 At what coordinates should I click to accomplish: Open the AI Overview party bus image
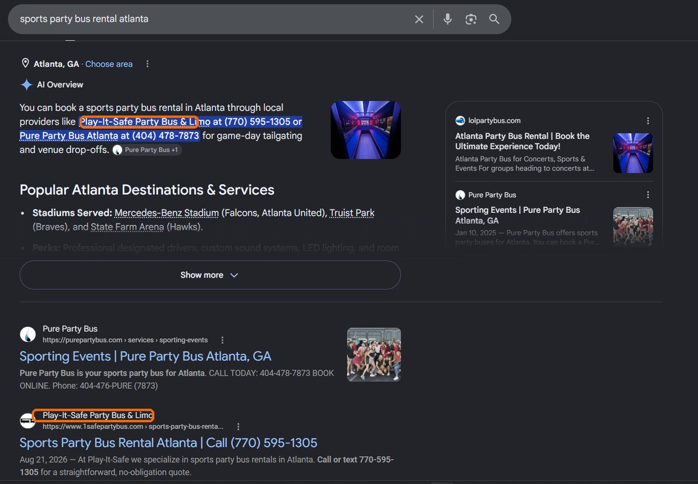[365, 130]
